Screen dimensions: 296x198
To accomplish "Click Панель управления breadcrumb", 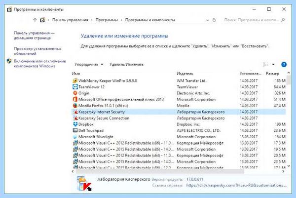I will [70, 20].
